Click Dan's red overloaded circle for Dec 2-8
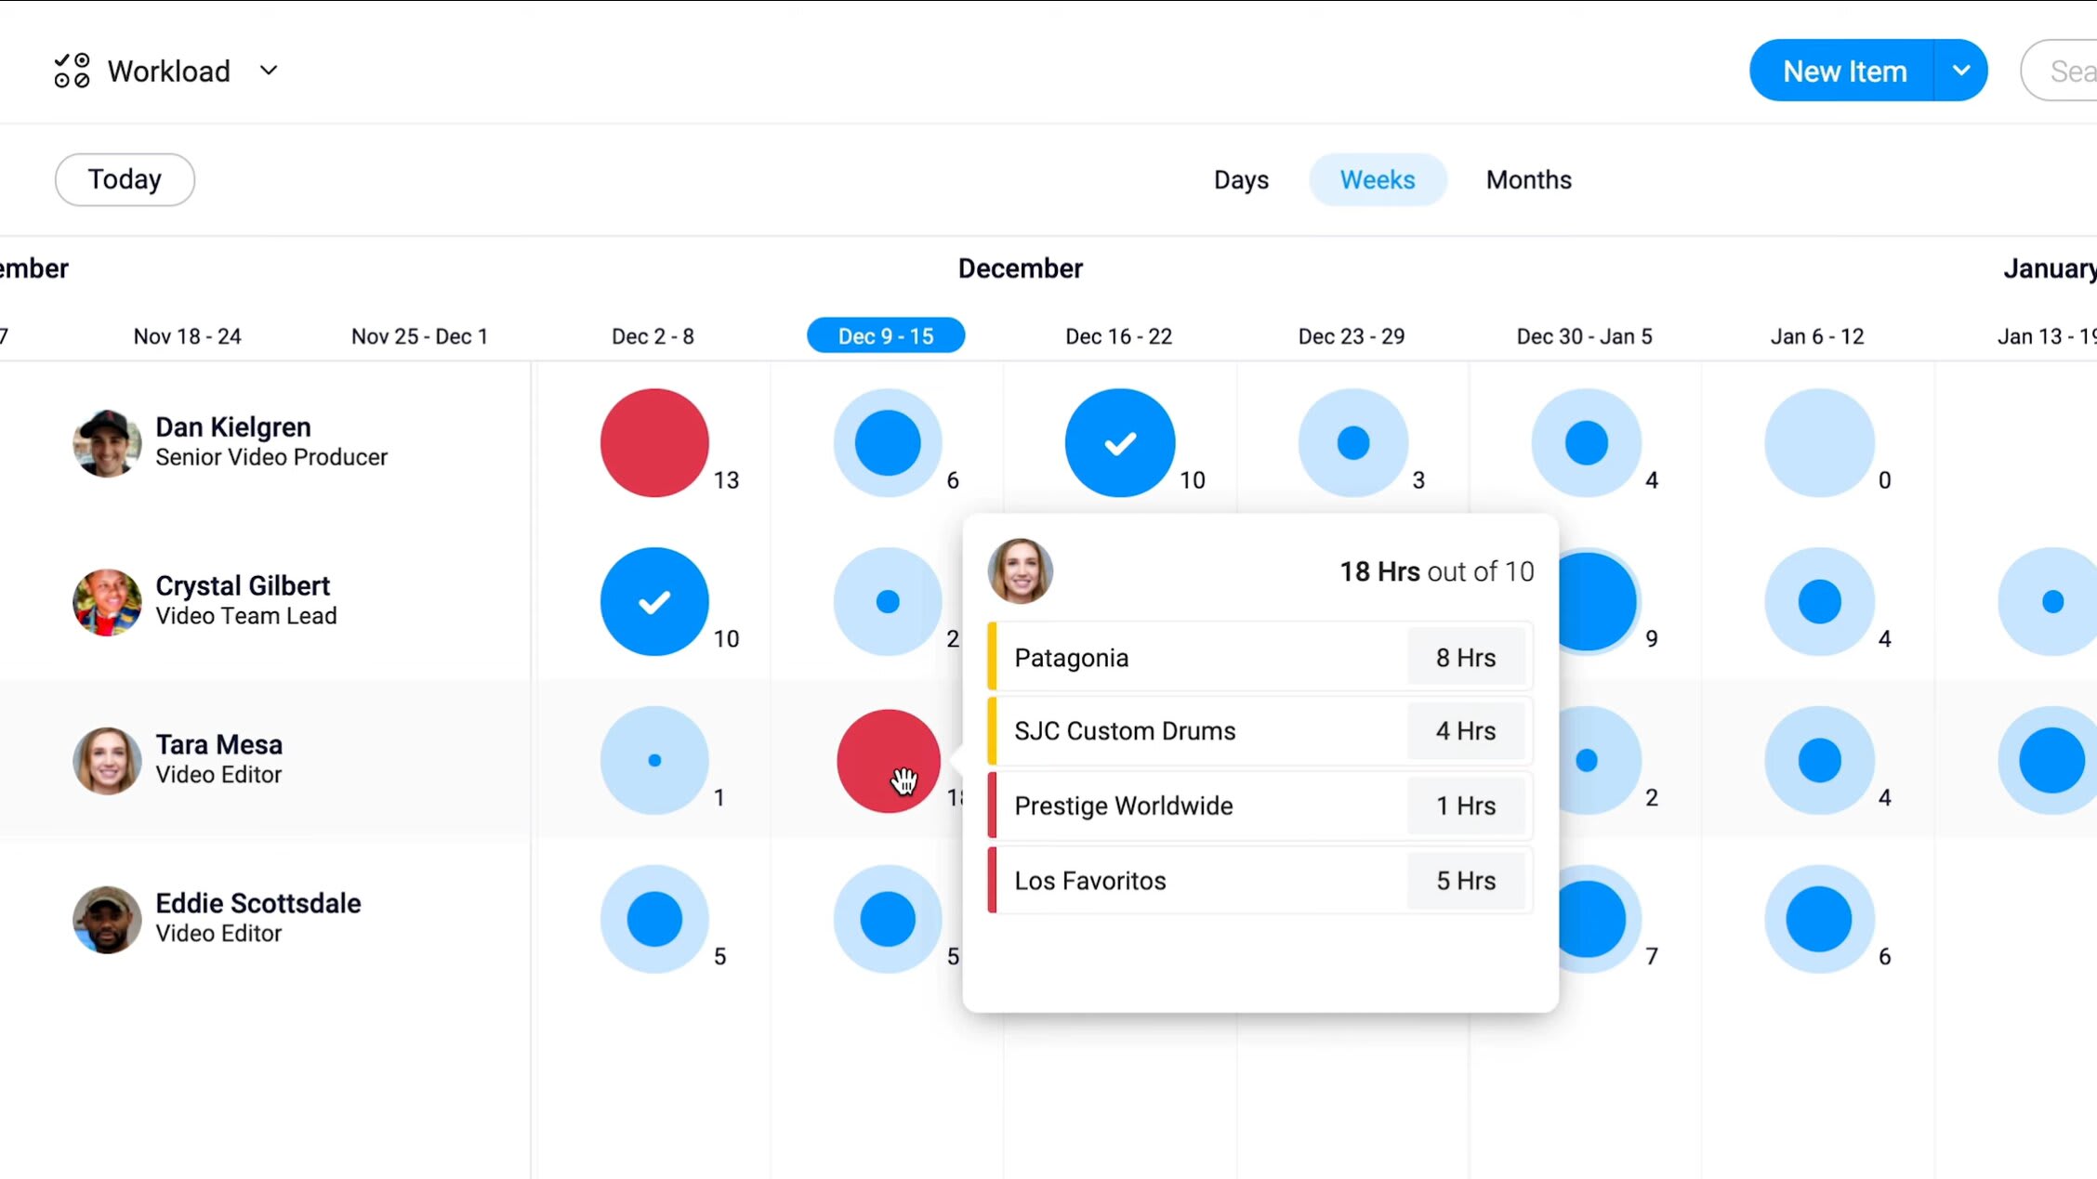Viewport: 2097px width, 1179px height. tap(653, 443)
